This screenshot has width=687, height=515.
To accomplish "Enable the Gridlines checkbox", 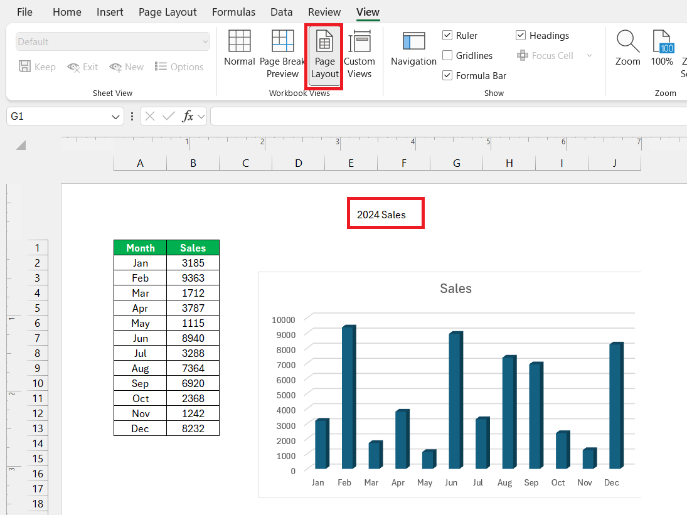I will coord(447,55).
